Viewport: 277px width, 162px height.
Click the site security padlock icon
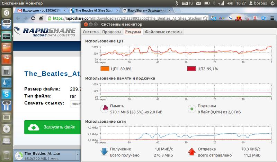[x=50, y=18]
